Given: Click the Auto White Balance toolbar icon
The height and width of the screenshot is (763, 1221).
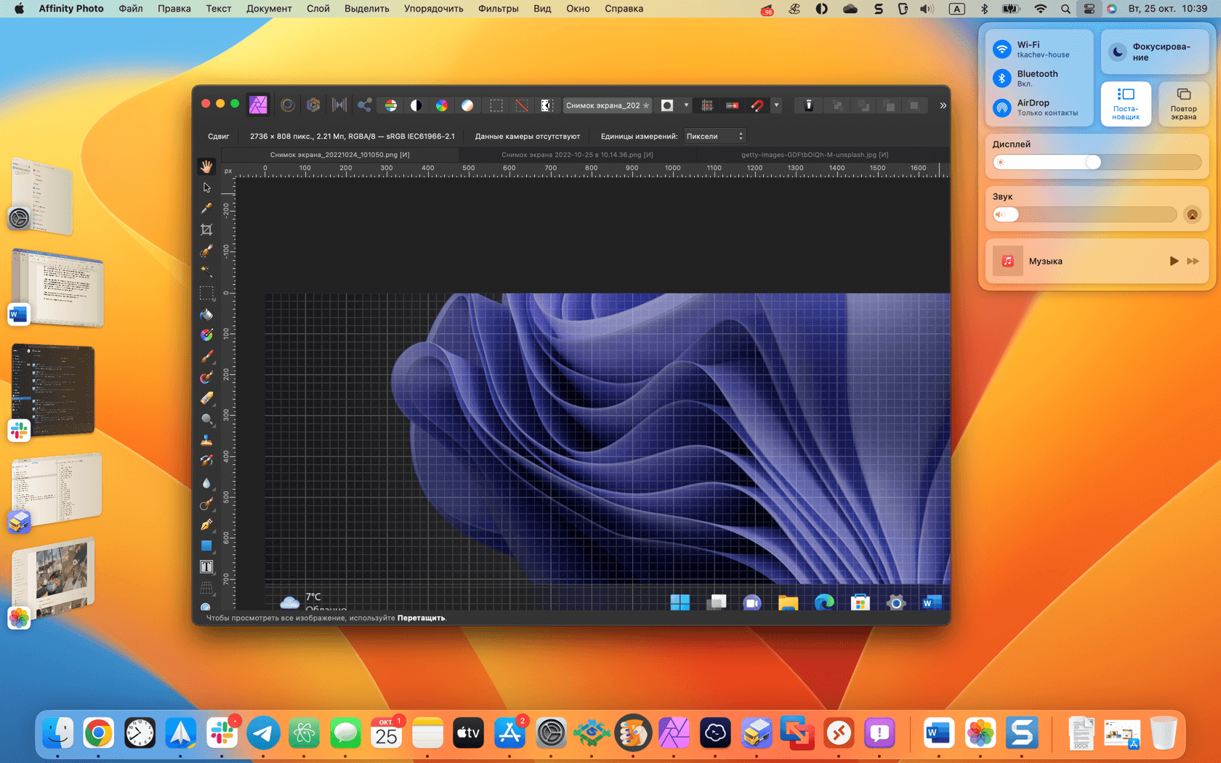Looking at the screenshot, I should pos(467,105).
